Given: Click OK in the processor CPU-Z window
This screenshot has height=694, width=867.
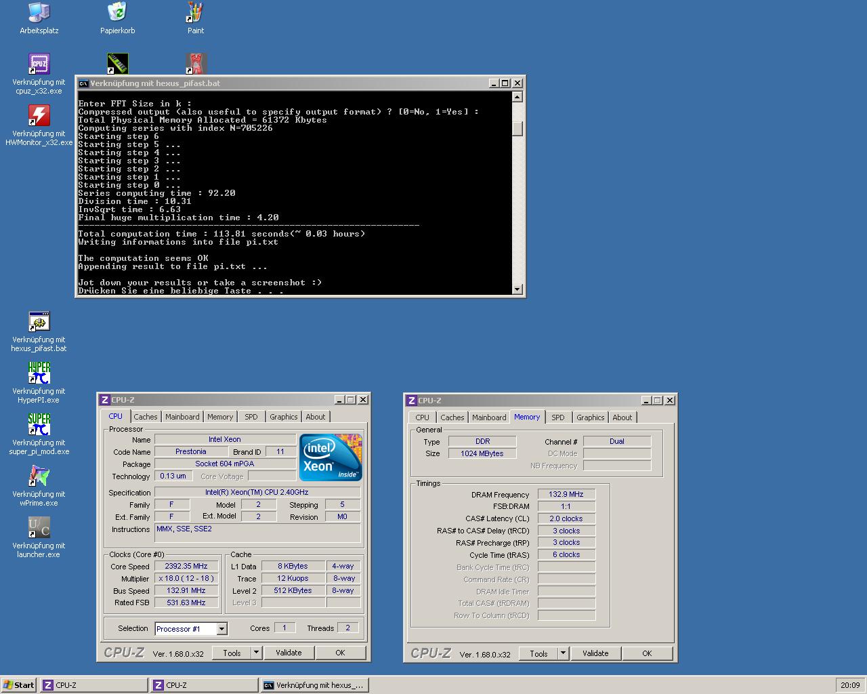Looking at the screenshot, I should click(x=340, y=653).
